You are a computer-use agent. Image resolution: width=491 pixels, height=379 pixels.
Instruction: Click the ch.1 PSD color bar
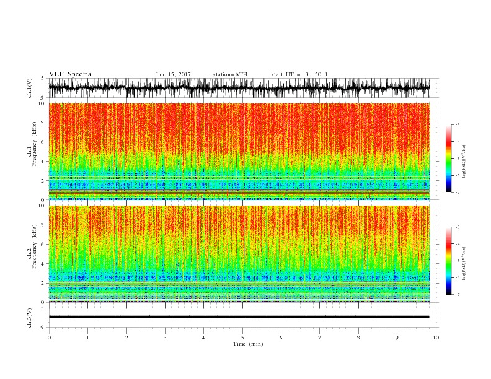[448, 159]
